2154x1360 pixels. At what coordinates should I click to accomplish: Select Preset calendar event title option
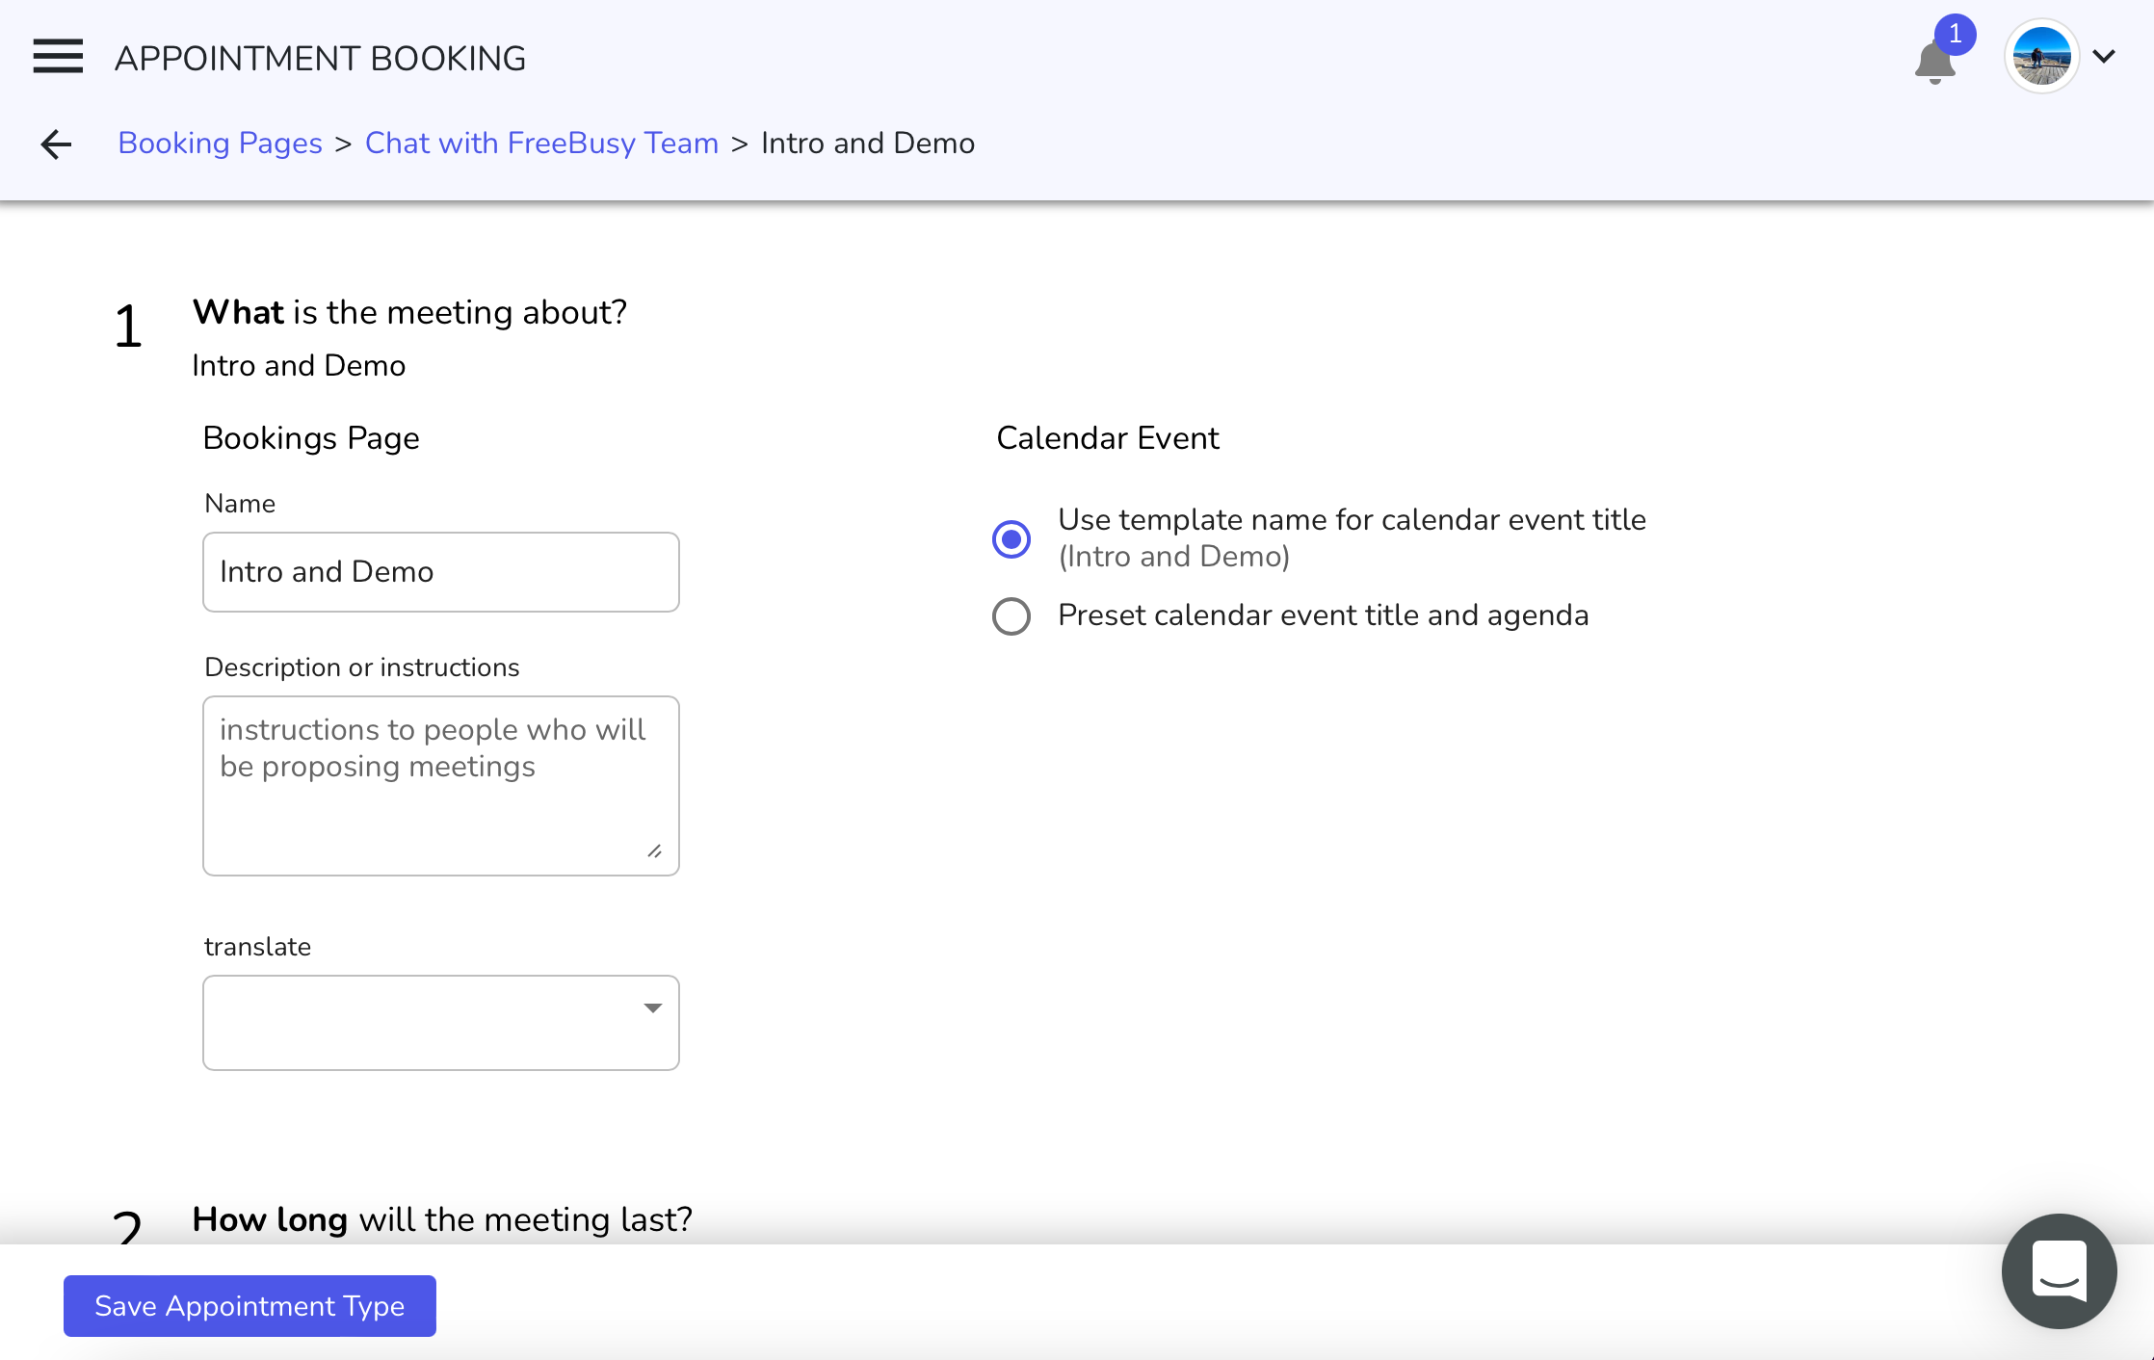[x=1011, y=616]
